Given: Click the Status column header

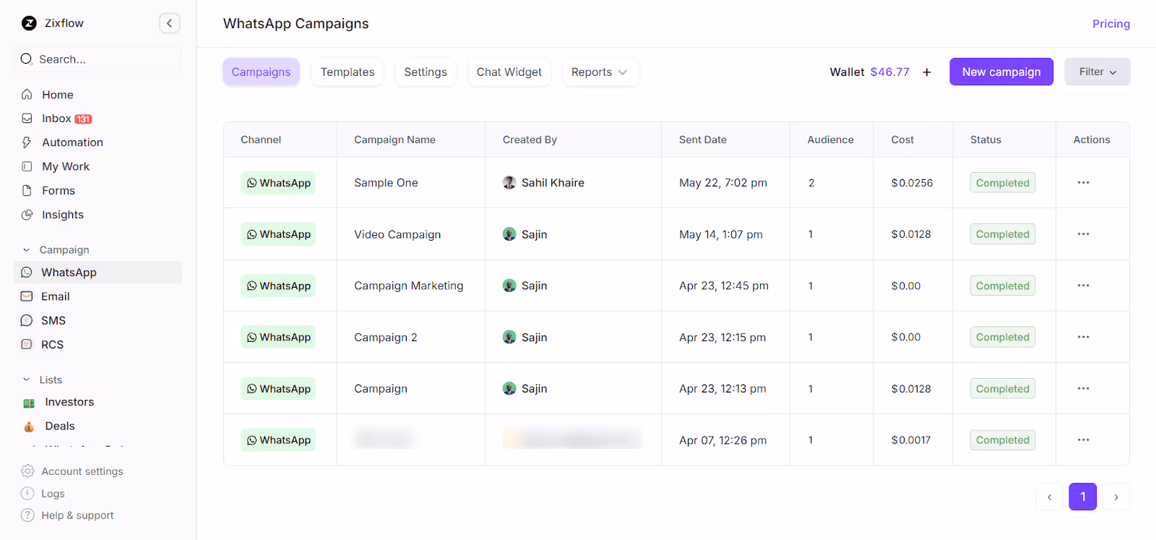Looking at the screenshot, I should (985, 140).
